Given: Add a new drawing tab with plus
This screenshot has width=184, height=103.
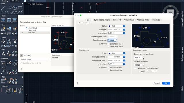Looking at the screenshot, I should click(28, 1).
